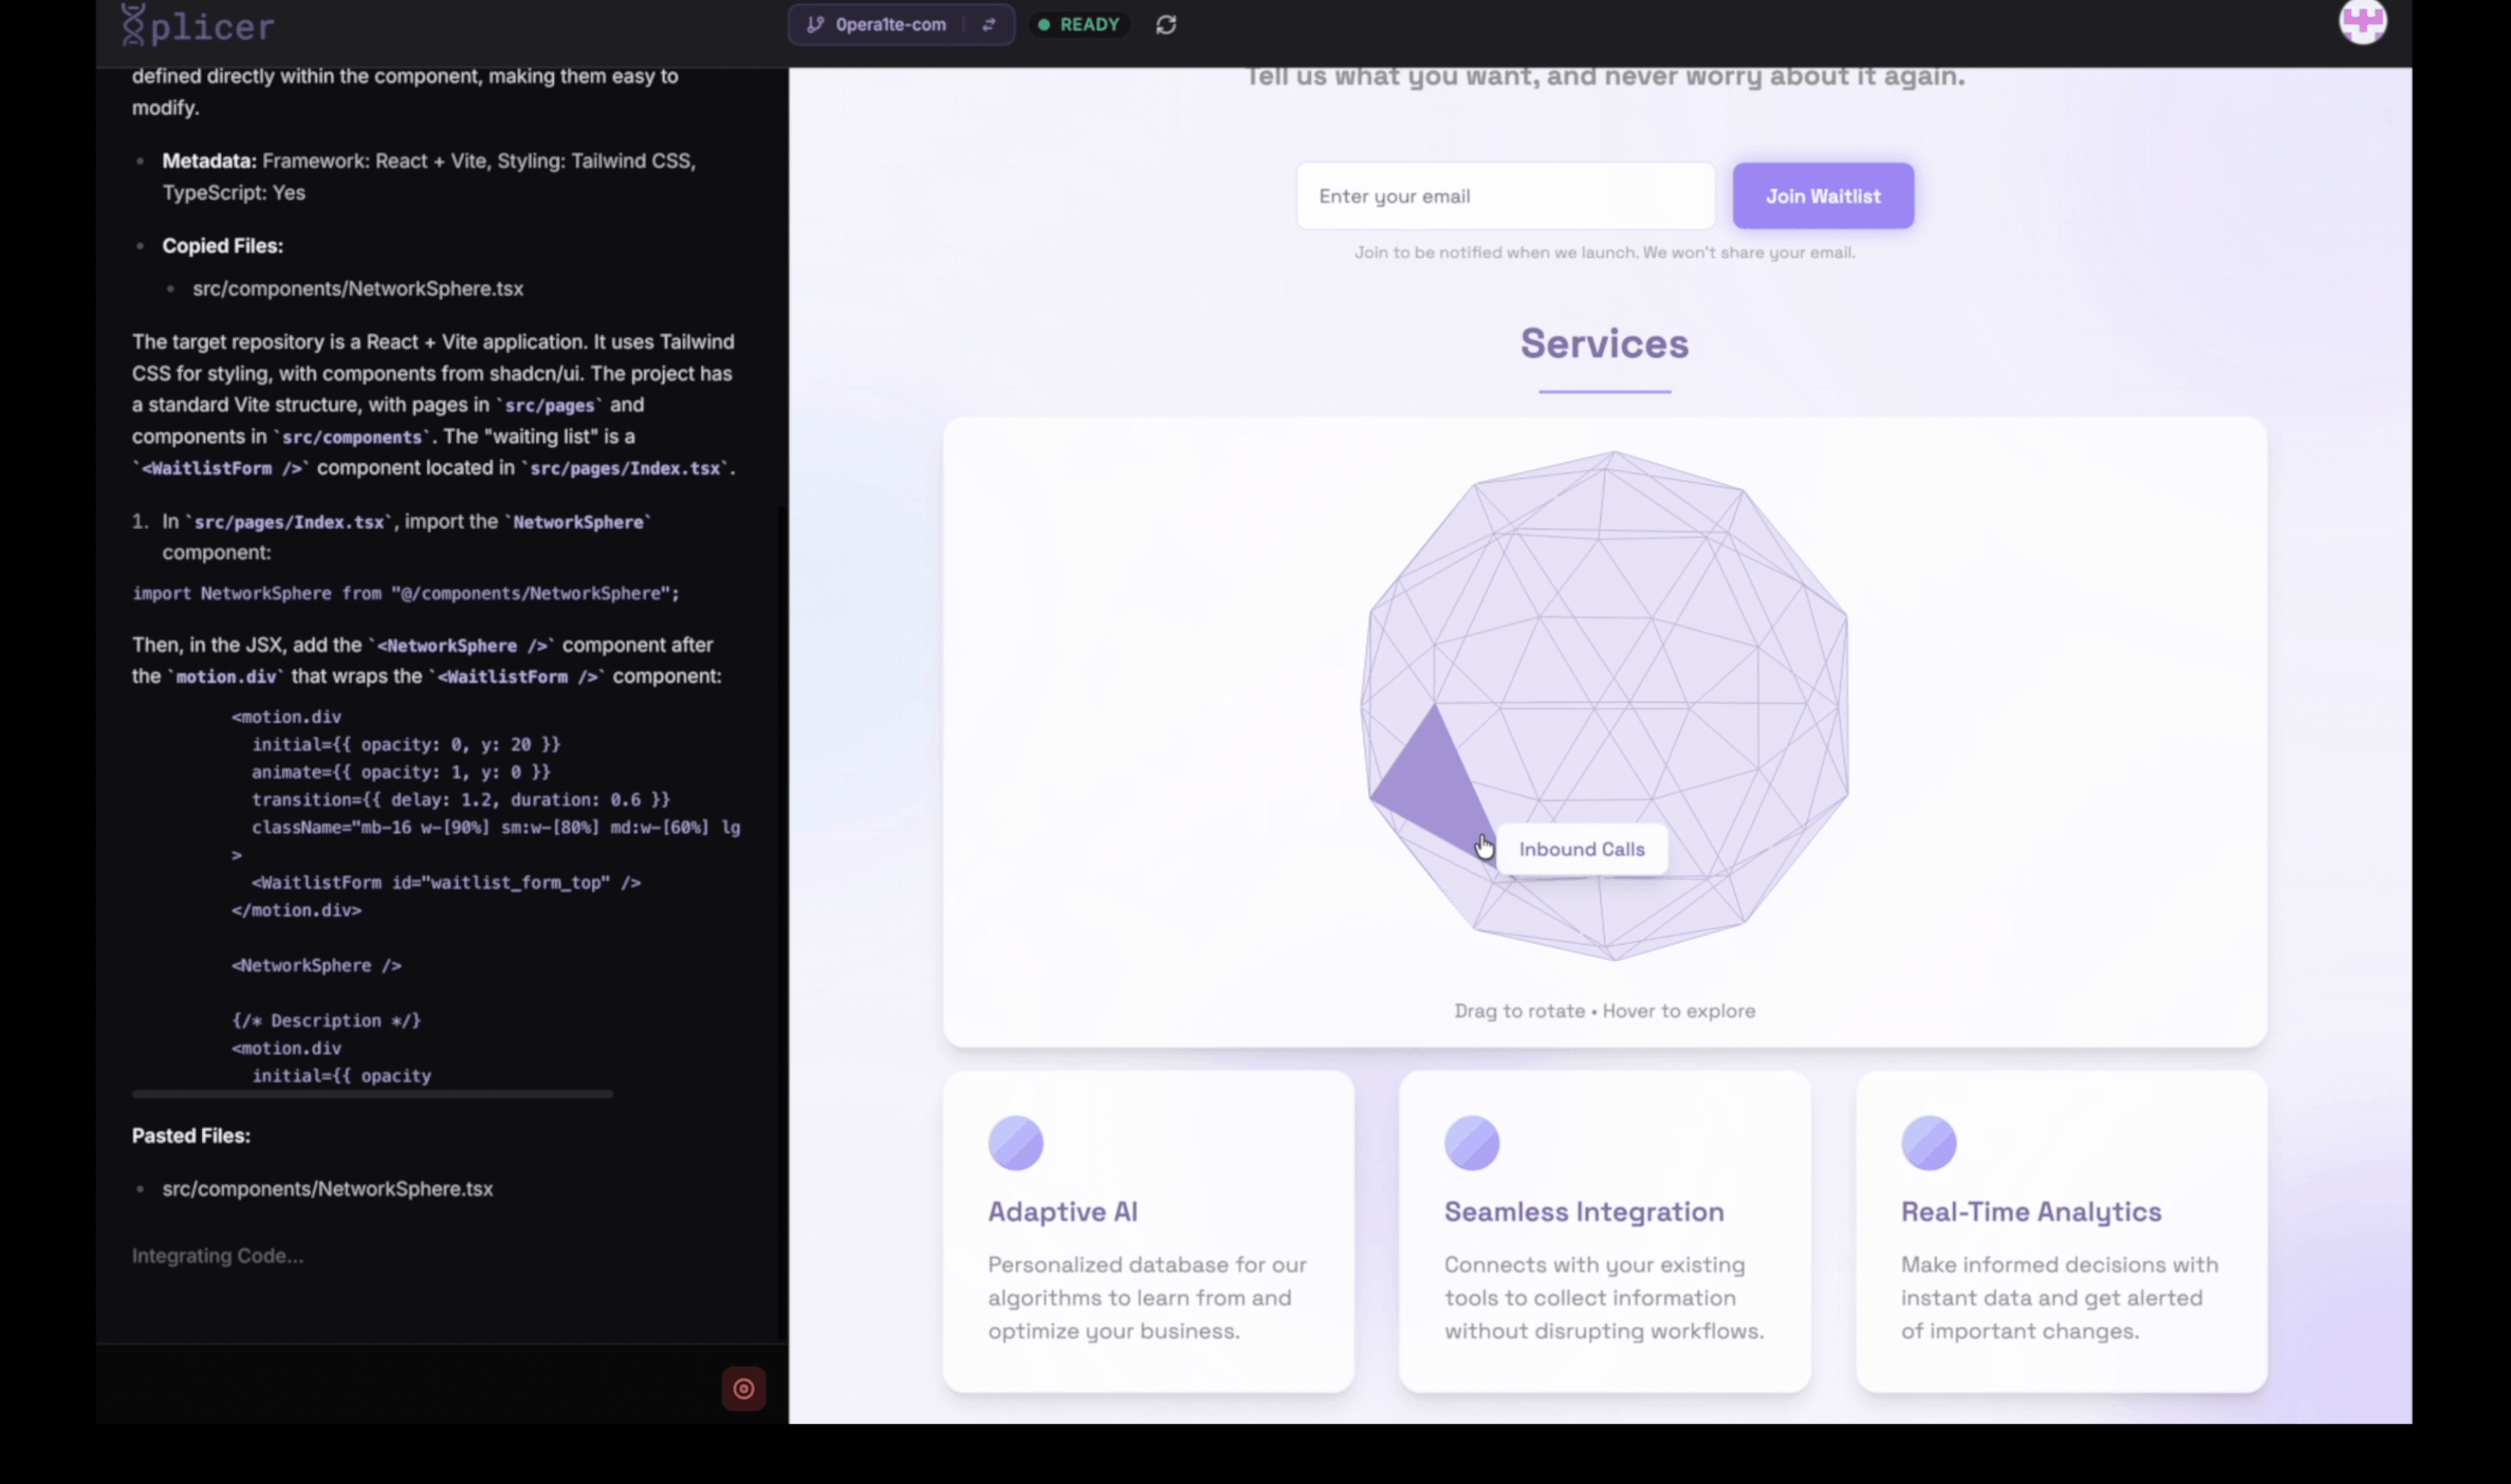This screenshot has width=2511, height=1484.
Task: Click the Seamless Integration card icon
Action: 1471,1143
